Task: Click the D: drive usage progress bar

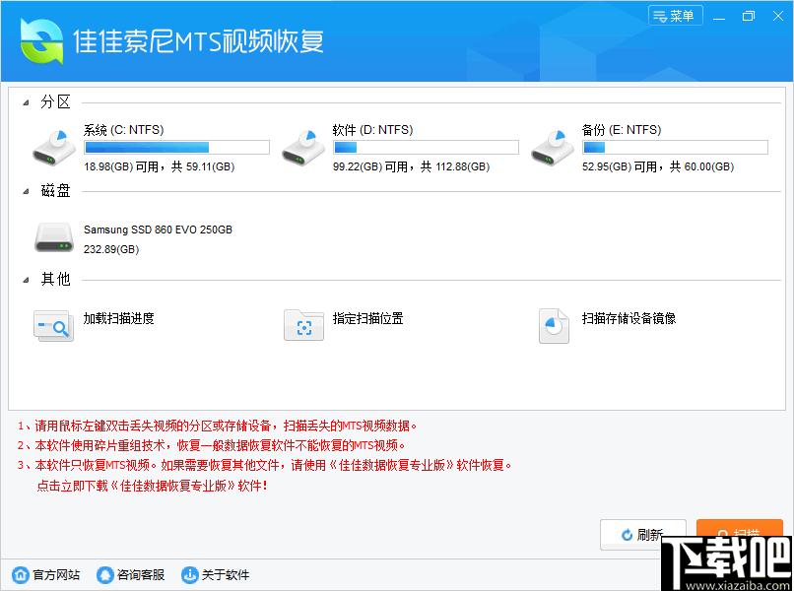Action: point(426,148)
